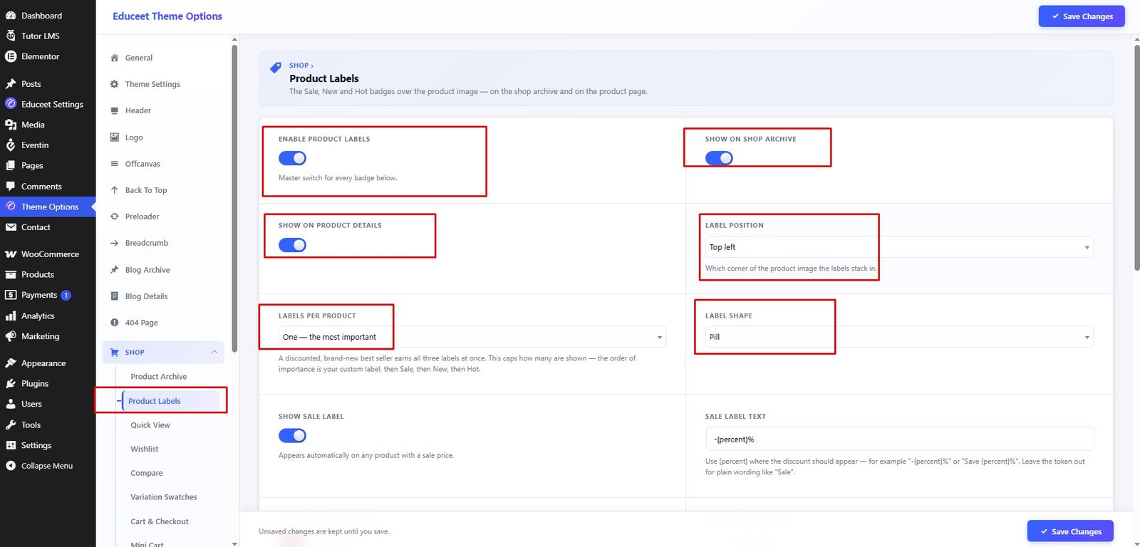The width and height of the screenshot is (1140, 547).
Task: Open Cart & Checkout submenu item
Action: click(x=160, y=521)
